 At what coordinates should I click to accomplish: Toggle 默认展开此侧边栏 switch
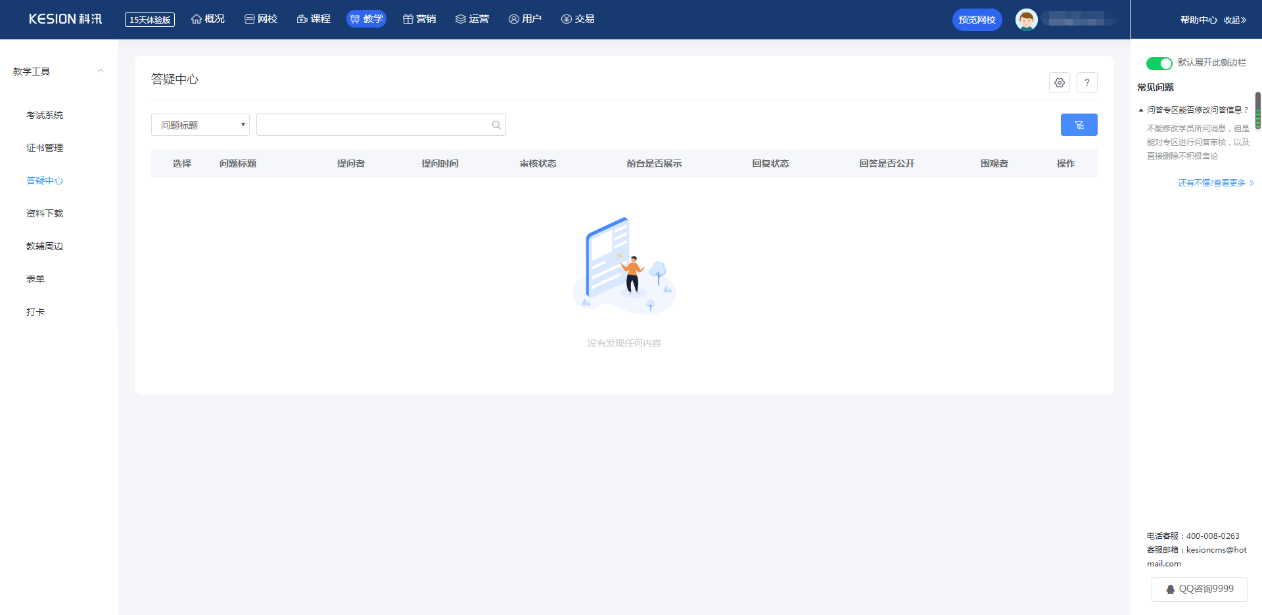pyautogui.click(x=1159, y=63)
